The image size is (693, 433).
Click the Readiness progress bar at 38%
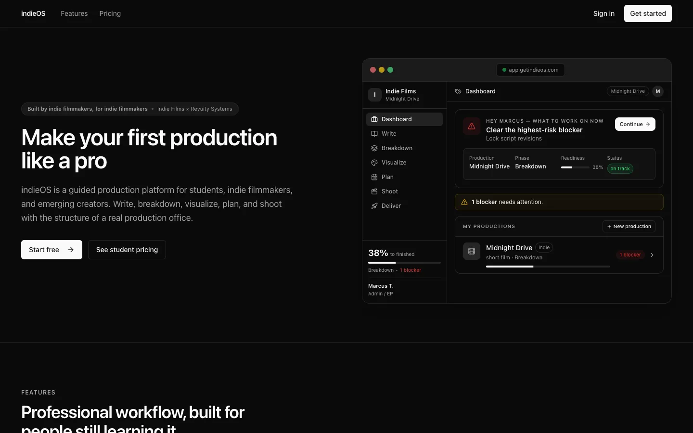click(575, 167)
